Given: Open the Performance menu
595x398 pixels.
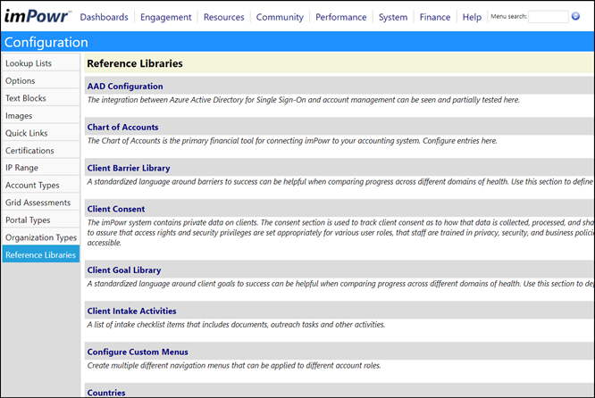Looking at the screenshot, I should 340,17.
